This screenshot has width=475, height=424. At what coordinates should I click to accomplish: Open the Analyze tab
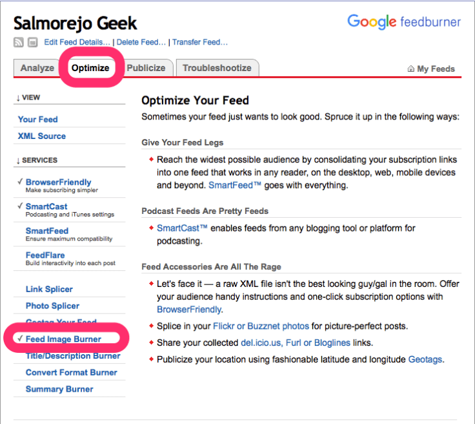pyautogui.click(x=37, y=68)
